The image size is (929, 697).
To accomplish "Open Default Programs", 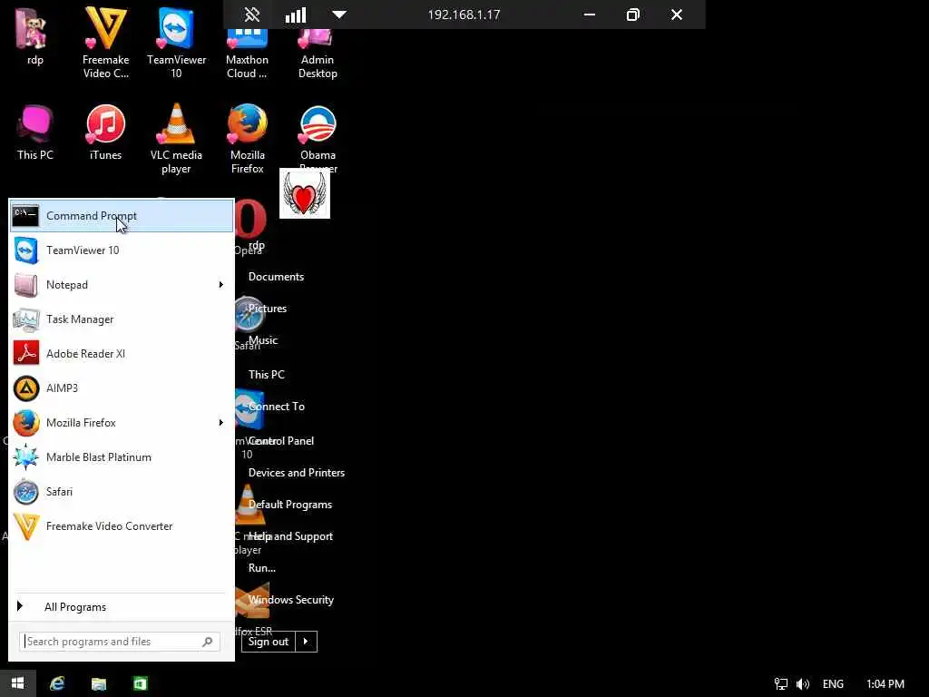I will coord(289,505).
